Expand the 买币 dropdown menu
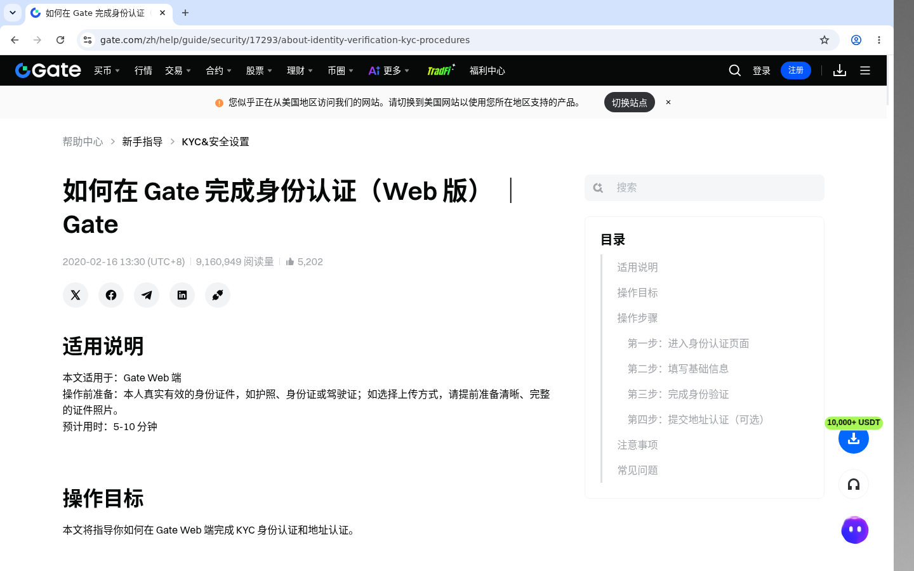914x571 pixels. [107, 70]
